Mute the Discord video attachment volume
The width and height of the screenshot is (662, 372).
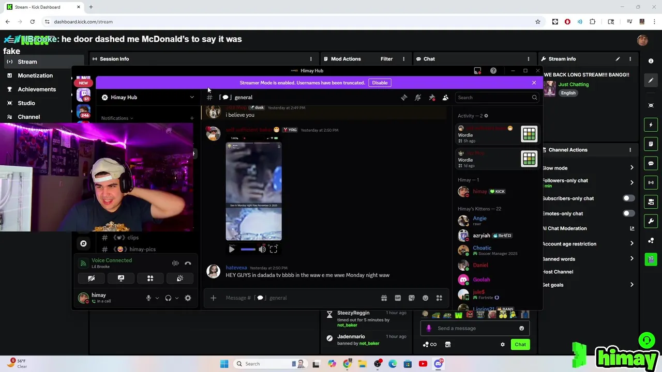(x=262, y=249)
